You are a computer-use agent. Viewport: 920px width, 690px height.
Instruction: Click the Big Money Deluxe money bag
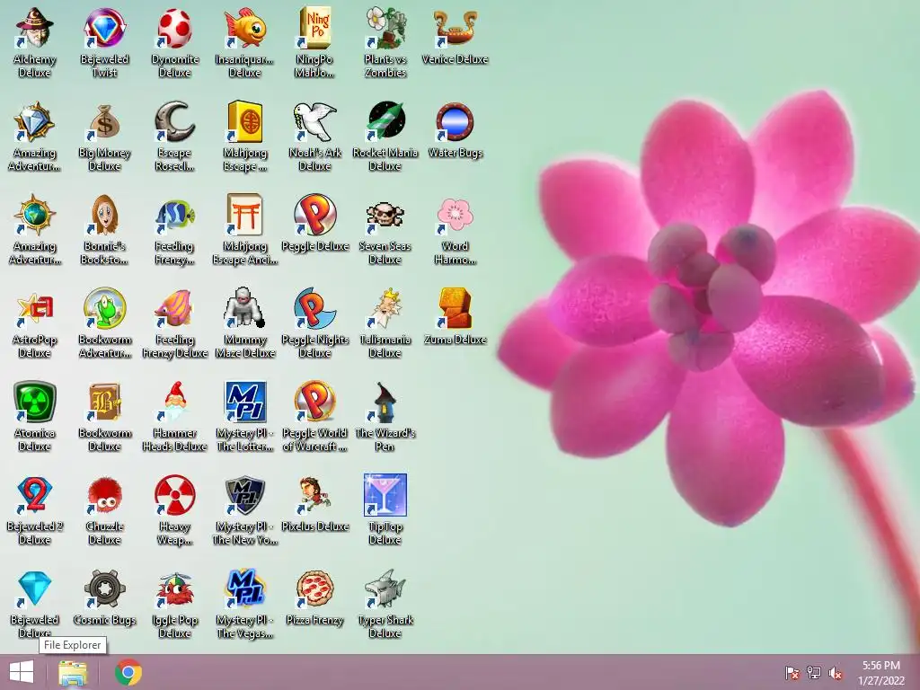(x=104, y=122)
